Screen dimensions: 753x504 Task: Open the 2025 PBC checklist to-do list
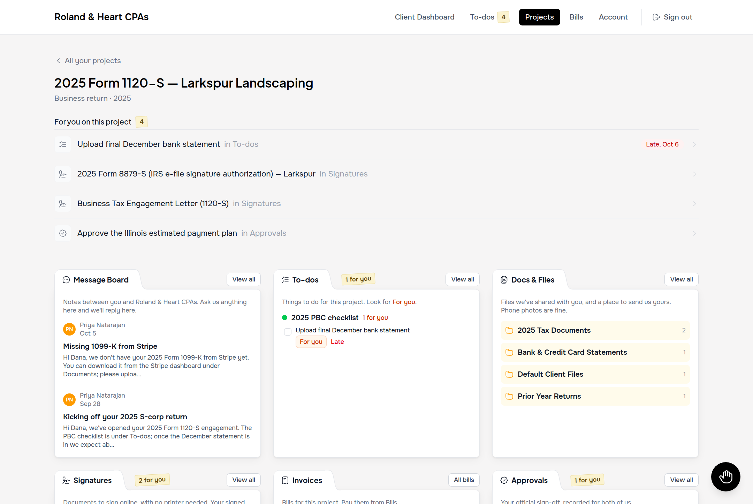pyautogui.click(x=325, y=318)
